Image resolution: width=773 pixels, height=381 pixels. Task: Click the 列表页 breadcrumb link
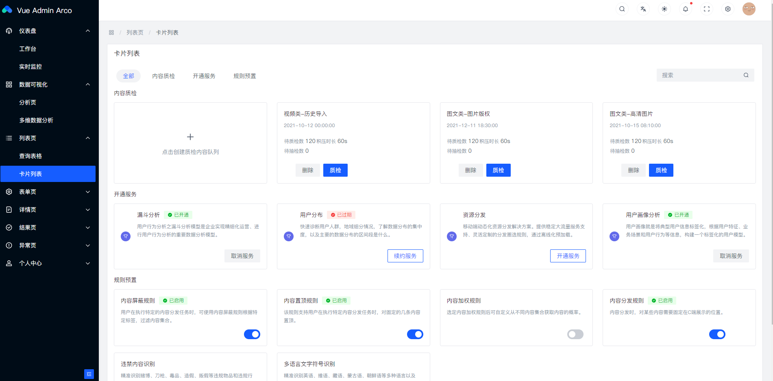[135, 32]
